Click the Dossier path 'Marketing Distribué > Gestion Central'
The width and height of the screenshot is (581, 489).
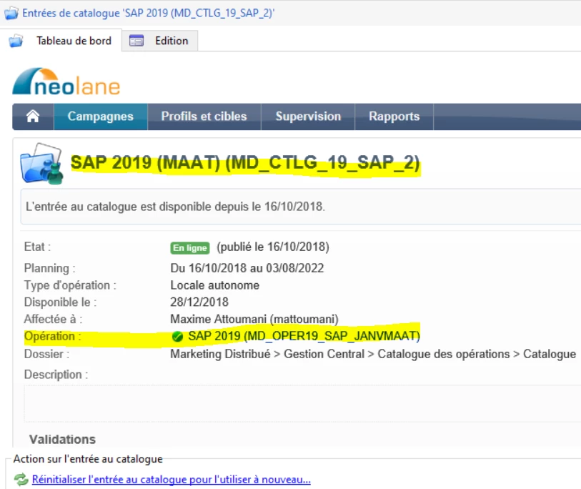click(267, 354)
